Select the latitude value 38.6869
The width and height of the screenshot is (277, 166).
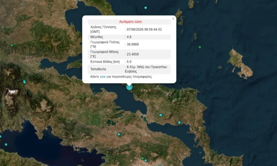click(133, 44)
